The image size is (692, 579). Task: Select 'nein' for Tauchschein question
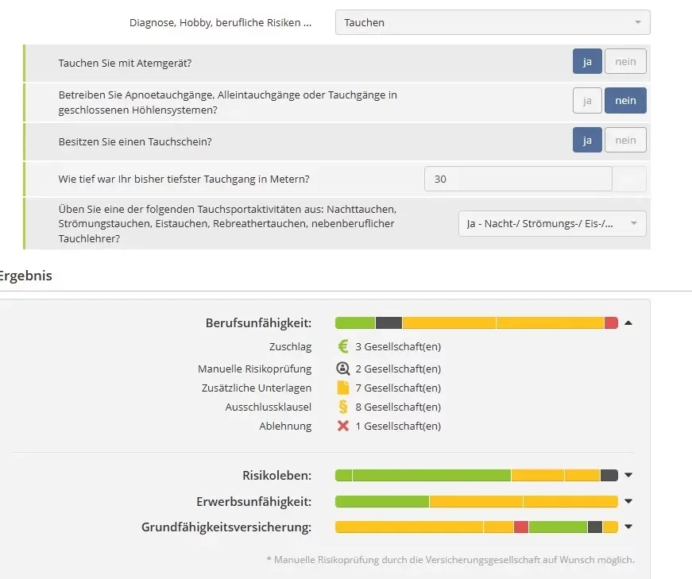point(625,141)
